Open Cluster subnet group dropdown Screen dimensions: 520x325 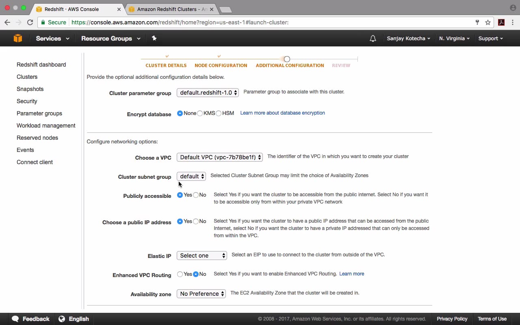191,176
